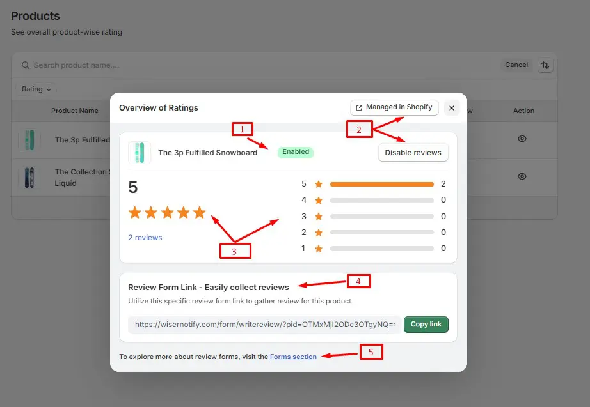Click the 5-star row star icon
This screenshot has width=590, height=407.
319,184
